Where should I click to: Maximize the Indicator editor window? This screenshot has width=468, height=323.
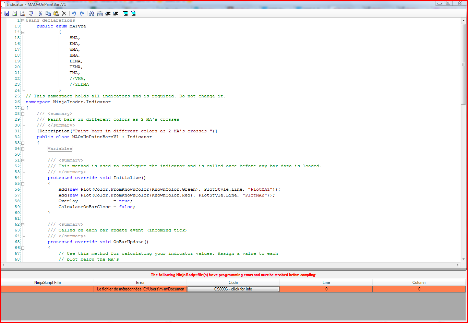[448, 3]
